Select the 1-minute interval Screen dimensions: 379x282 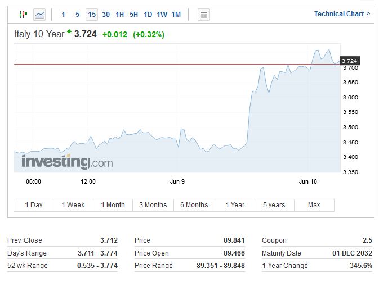point(63,15)
